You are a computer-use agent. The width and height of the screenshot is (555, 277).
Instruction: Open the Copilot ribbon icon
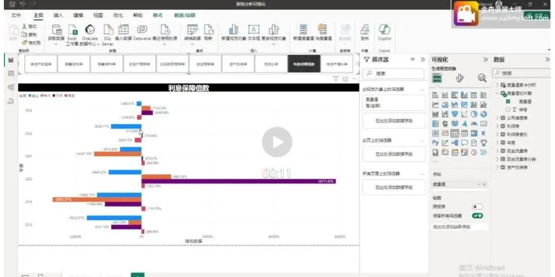pyautogui.click(x=384, y=30)
